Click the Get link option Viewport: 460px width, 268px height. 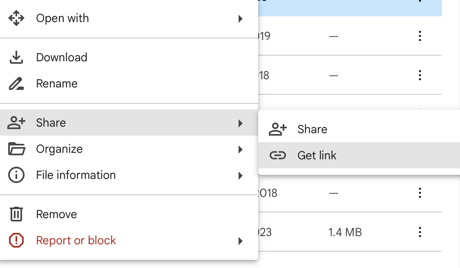pyautogui.click(x=317, y=155)
